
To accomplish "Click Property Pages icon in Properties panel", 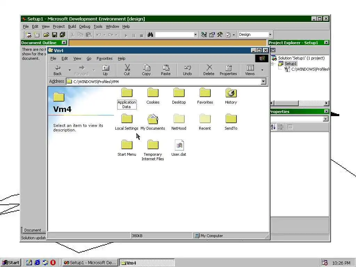I will 290,127.
